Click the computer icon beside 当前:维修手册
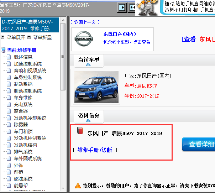215x193 pixels. pos(4,50)
